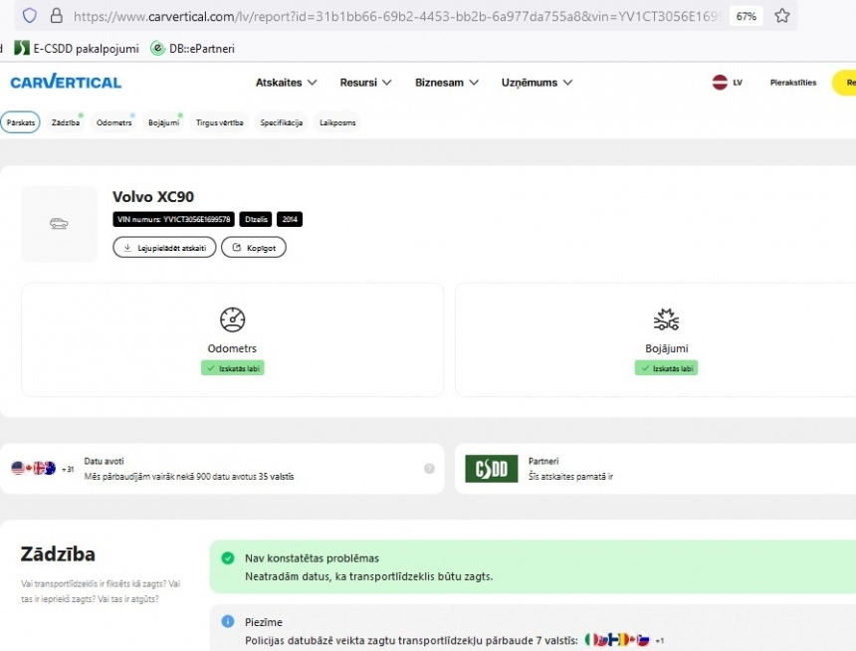Click the car placeholder thumbnail image
Viewport: 856px width, 651px height.
coord(59,223)
